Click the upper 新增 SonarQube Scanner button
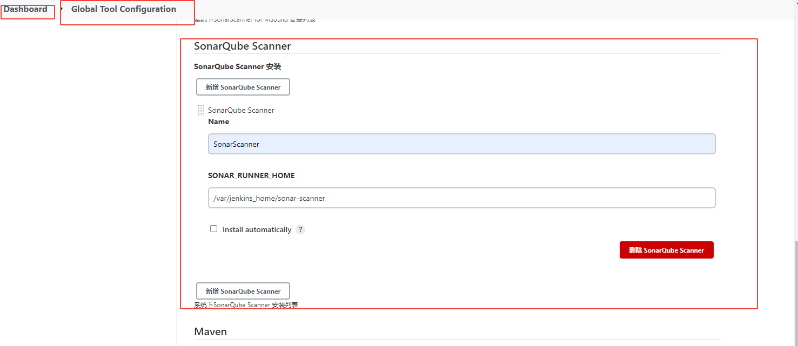This screenshot has width=798, height=346. [243, 87]
